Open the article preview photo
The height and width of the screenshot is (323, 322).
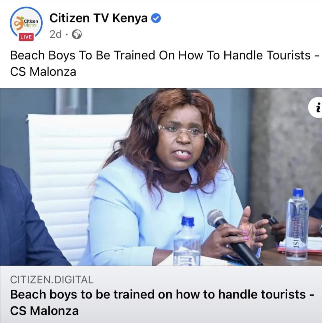[x=161, y=177]
